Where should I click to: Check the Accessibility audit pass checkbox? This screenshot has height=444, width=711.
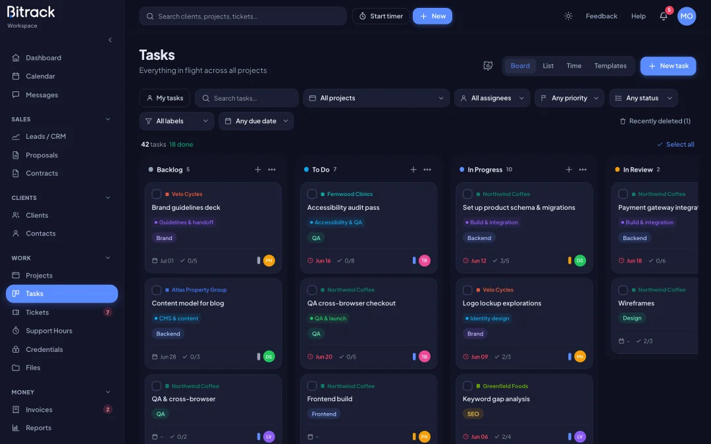tap(312, 194)
